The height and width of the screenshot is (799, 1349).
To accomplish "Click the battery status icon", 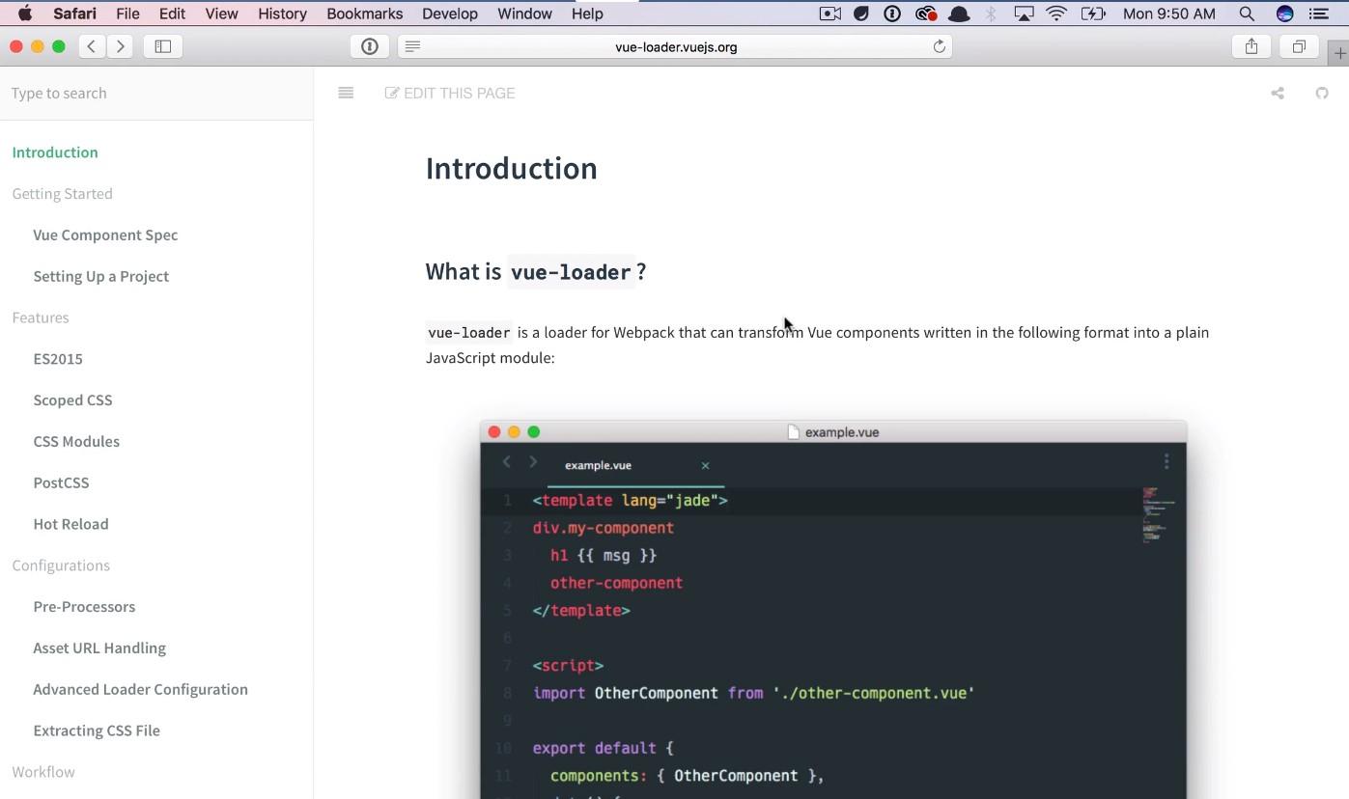I will click(x=1093, y=14).
